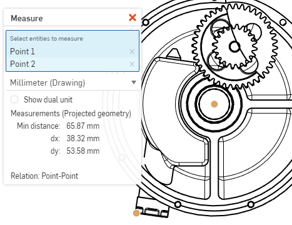Click the dy value 53.58 mm
Viewport: 292px width, 225px height.
[x=83, y=151]
